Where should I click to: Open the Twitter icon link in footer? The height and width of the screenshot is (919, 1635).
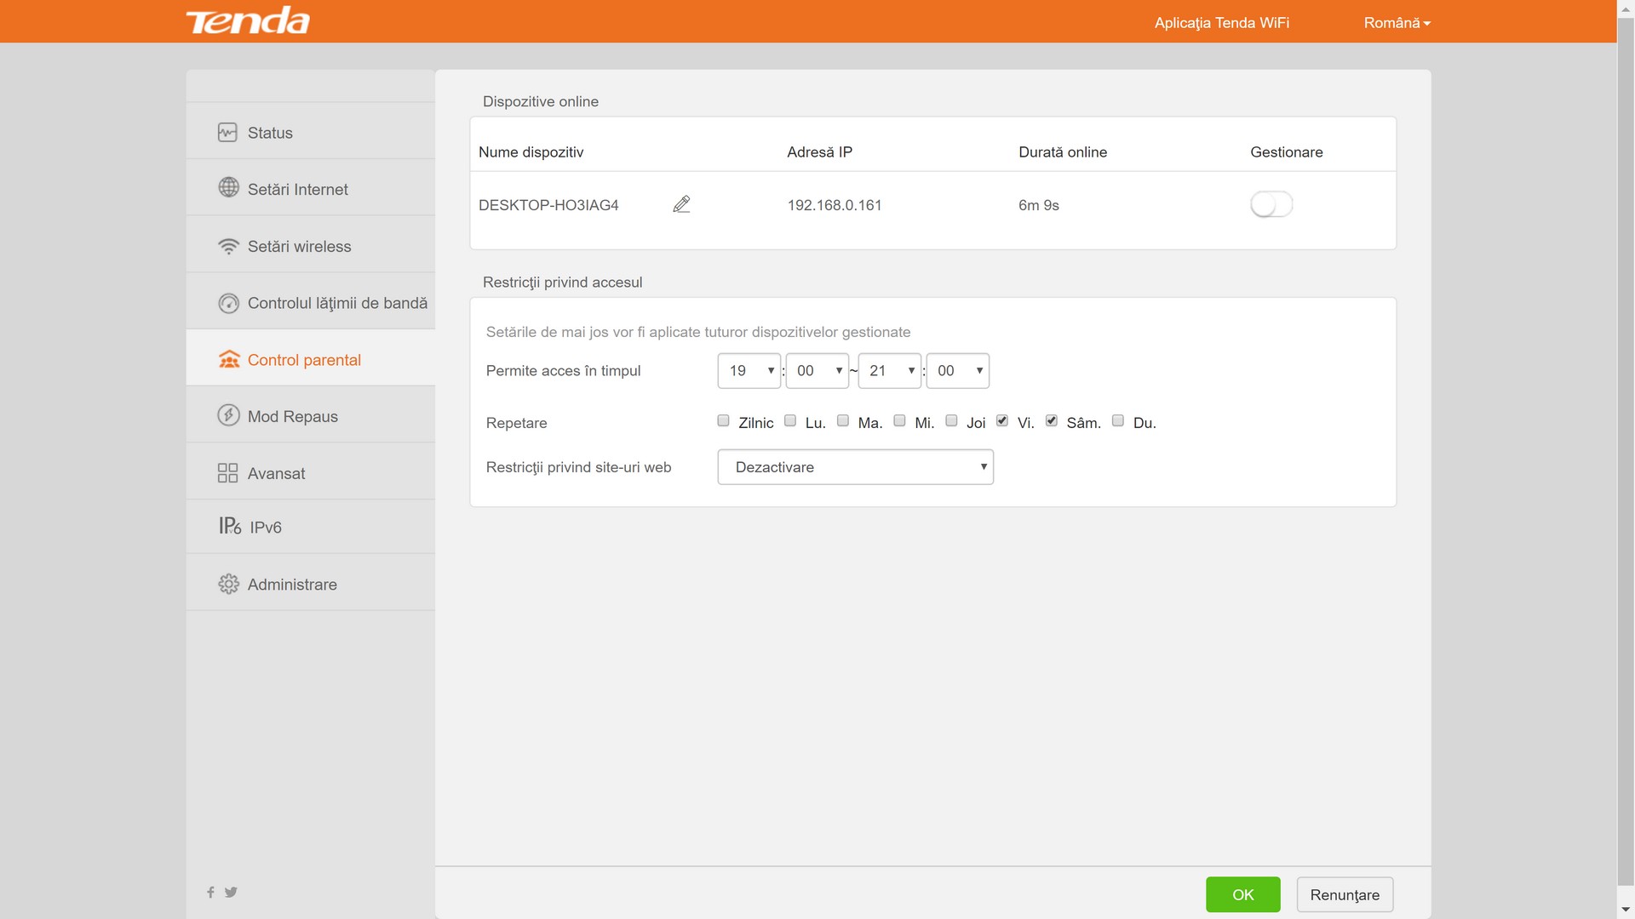(231, 892)
